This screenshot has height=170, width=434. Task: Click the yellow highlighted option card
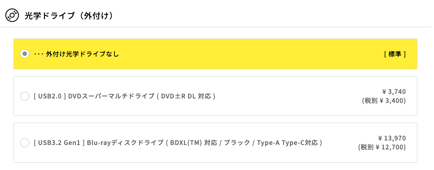pyautogui.click(x=215, y=54)
